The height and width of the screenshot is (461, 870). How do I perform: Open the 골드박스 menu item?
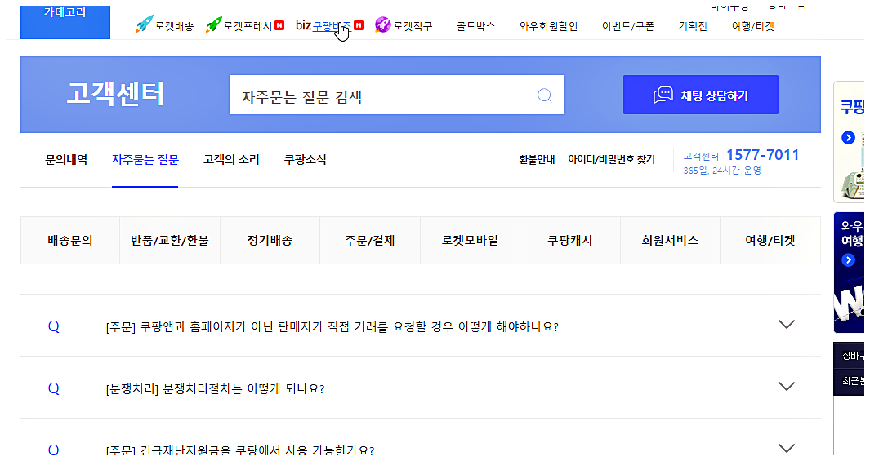tap(475, 25)
